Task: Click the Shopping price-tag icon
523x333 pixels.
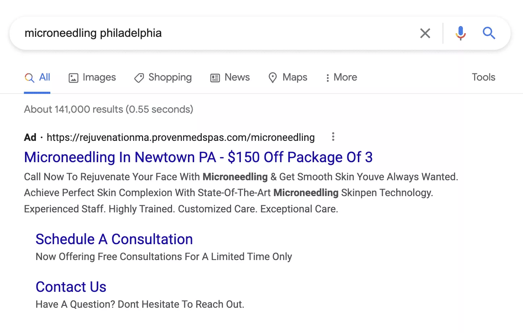Action: click(139, 77)
